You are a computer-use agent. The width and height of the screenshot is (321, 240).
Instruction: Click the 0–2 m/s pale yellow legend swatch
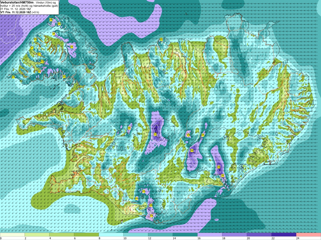point(13,235)
